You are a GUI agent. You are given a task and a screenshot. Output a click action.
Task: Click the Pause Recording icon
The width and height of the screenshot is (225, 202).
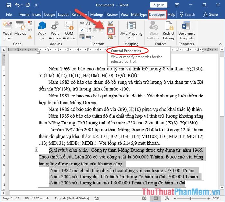[x=30, y=30]
